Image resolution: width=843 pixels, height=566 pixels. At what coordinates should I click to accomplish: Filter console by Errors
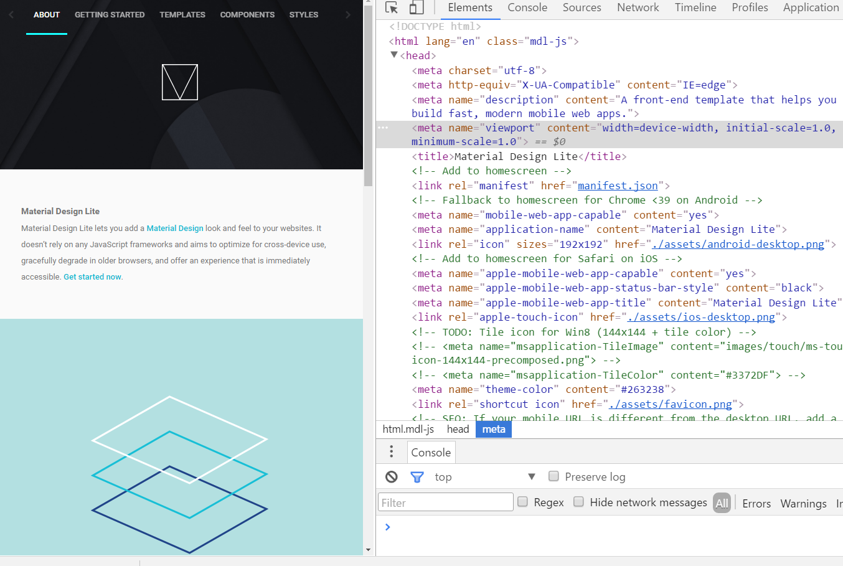756,503
